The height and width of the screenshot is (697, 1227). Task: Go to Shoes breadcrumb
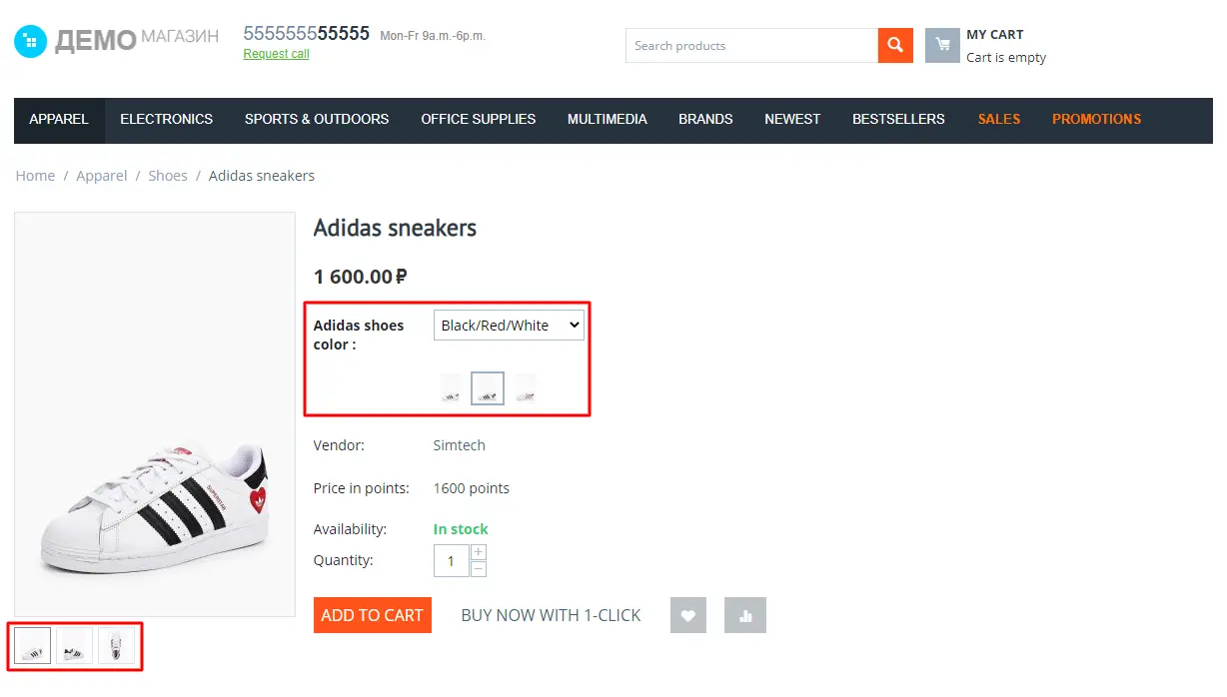tap(168, 176)
